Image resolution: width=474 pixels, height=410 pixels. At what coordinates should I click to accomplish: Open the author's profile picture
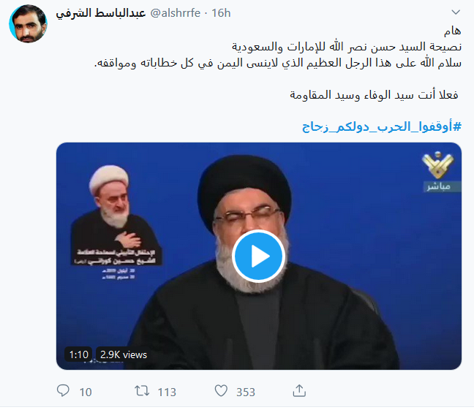28,23
